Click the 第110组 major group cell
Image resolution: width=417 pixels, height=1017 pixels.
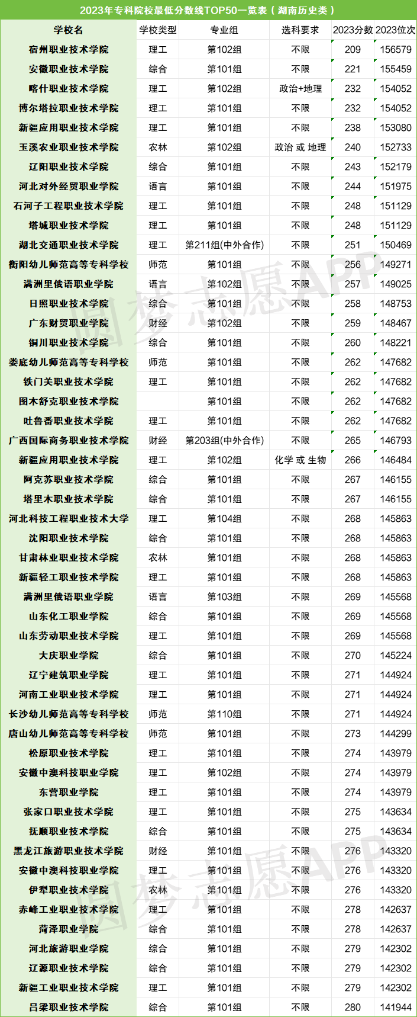click(x=224, y=714)
